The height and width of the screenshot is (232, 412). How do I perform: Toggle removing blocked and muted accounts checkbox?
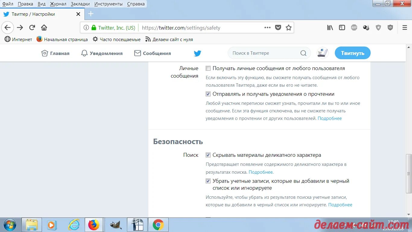pyautogui.click(x=208, y=181)
